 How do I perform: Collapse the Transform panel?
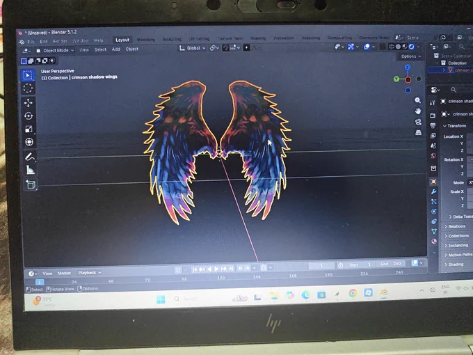click(x=455, y=125)
